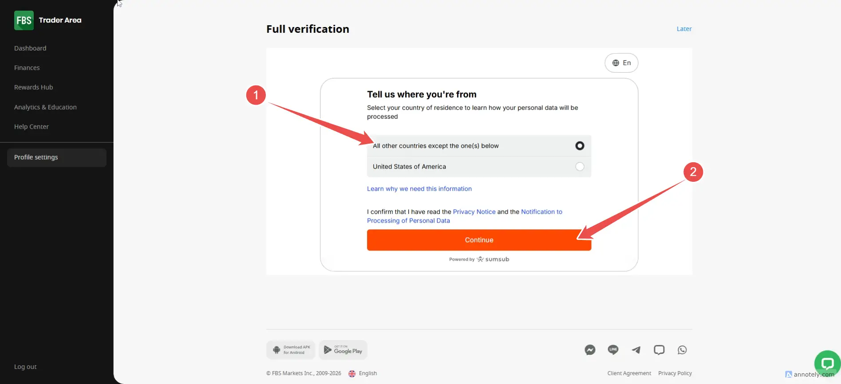The image size is (841, 384).
Task: Select All other countries radio option
Action: coord(580,146)
